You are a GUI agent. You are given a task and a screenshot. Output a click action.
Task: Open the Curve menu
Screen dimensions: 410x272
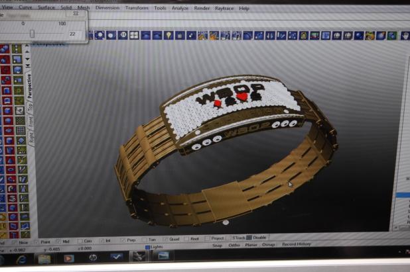pyautogui.click(x=25, y=7)
